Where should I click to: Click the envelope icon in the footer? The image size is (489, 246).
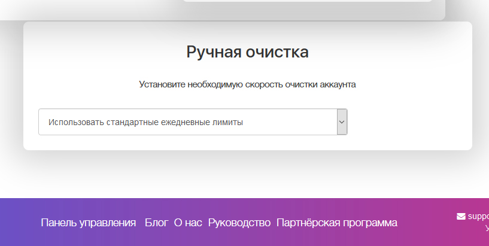coord(461,216)
